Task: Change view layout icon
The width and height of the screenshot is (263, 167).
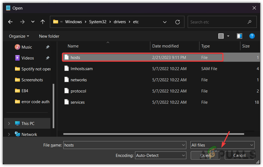Action: [221, 36]
